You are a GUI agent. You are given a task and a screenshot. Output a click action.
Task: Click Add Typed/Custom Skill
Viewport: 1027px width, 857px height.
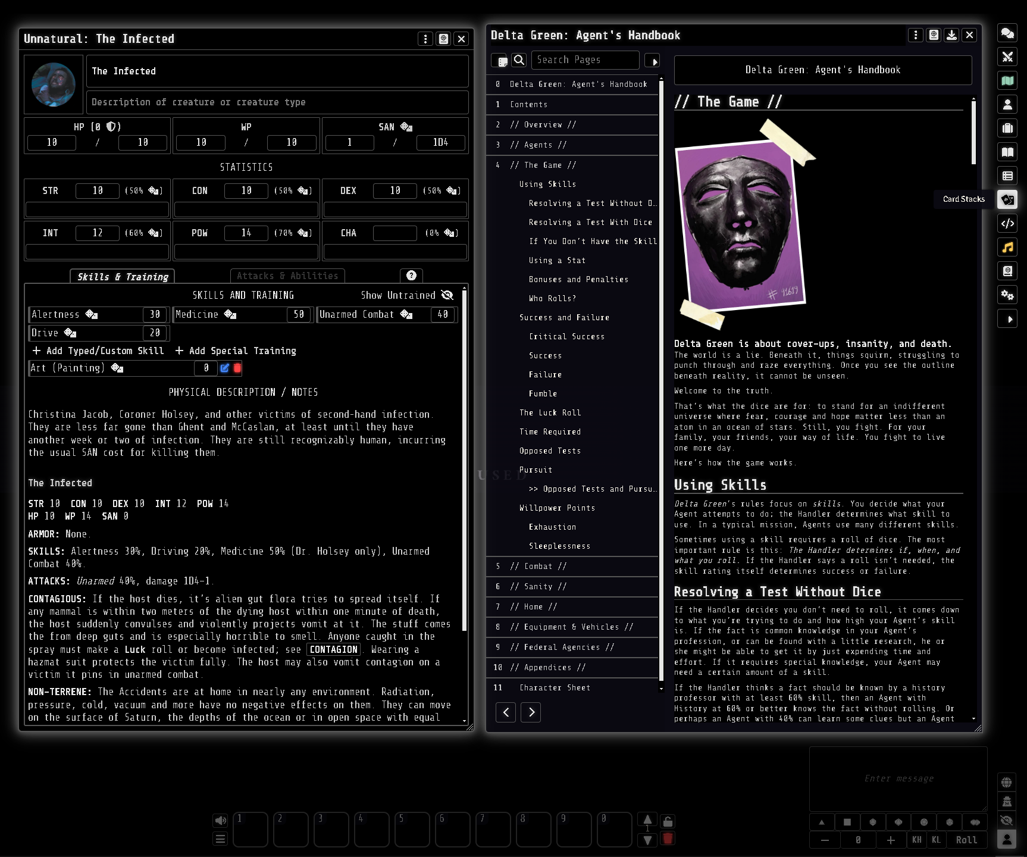coord(98,351)
